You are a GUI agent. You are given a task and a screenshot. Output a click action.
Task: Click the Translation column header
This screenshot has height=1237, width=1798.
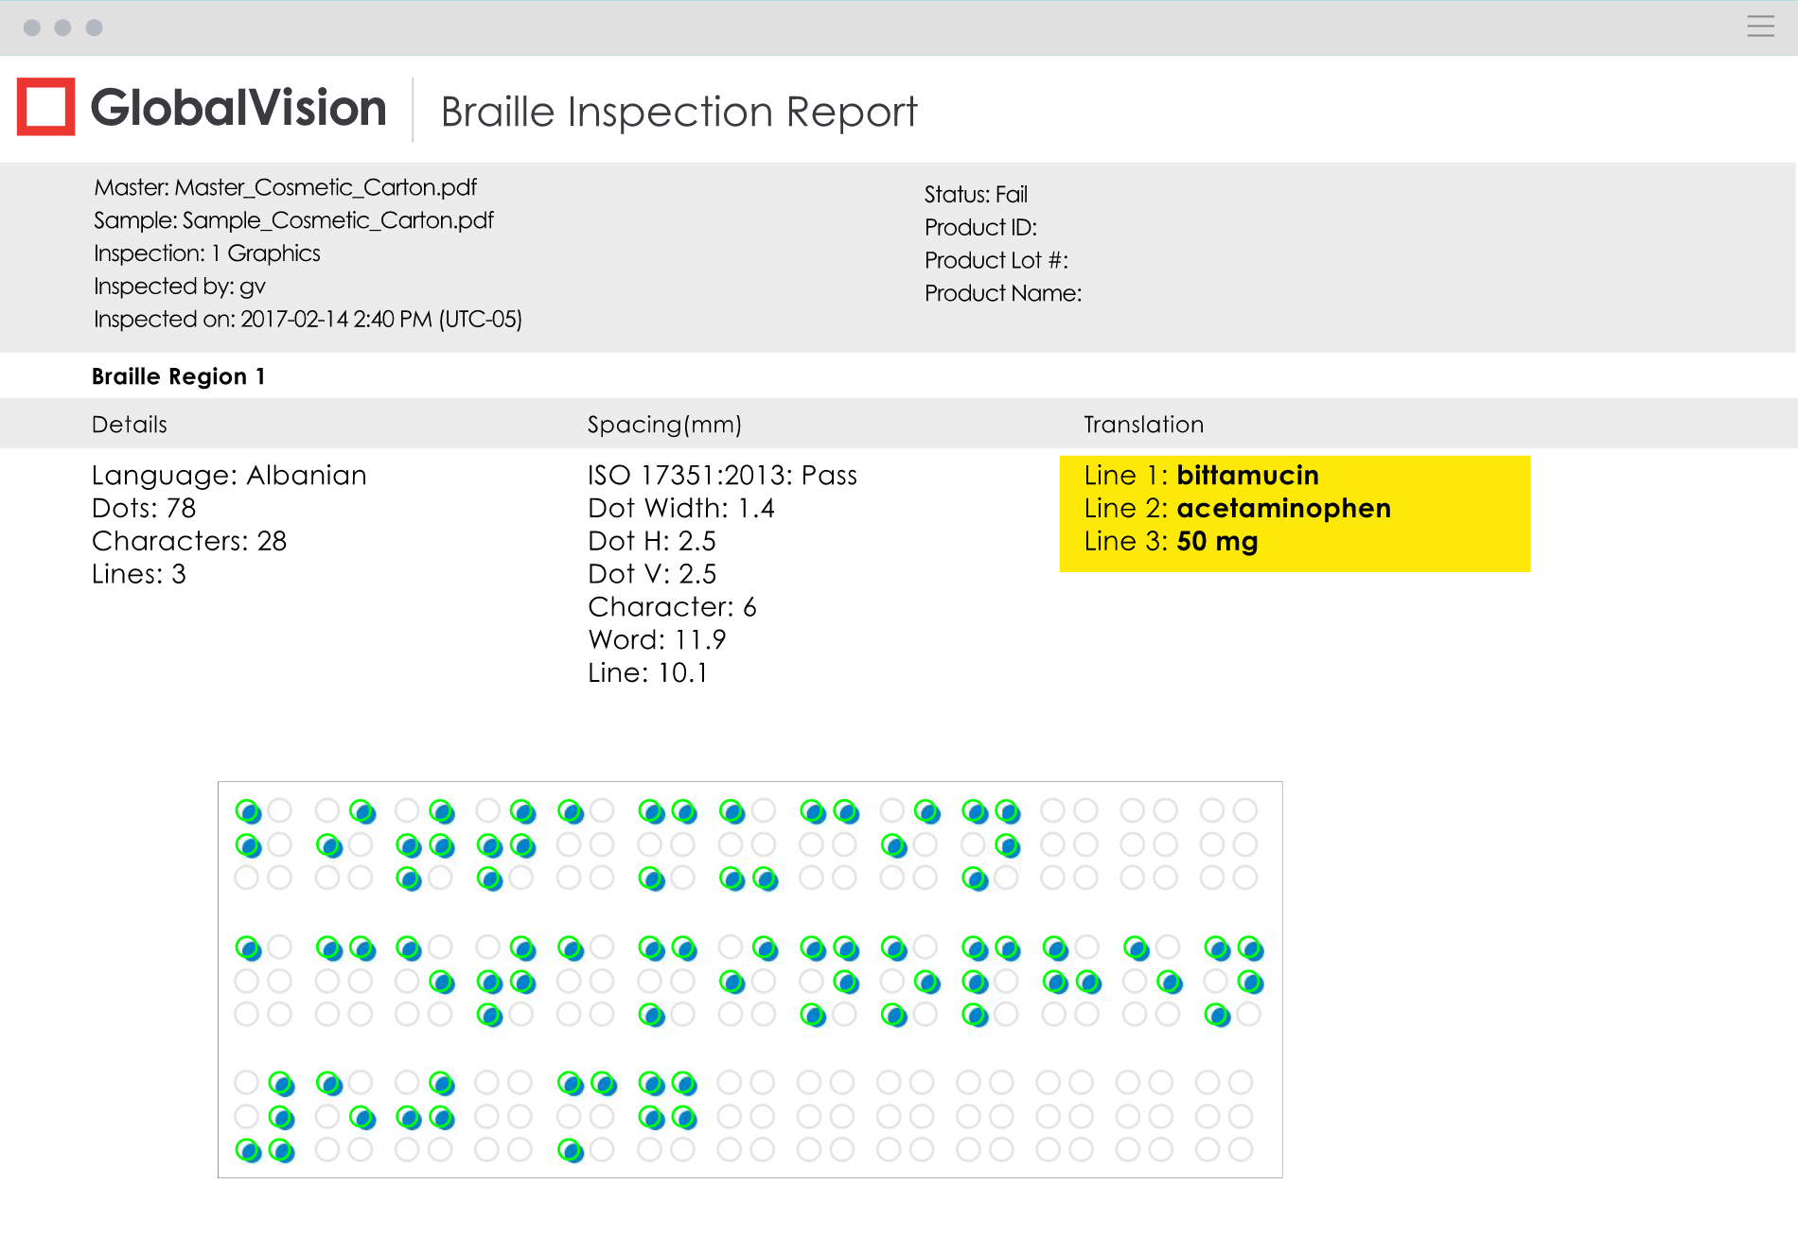click(1143, 425)
